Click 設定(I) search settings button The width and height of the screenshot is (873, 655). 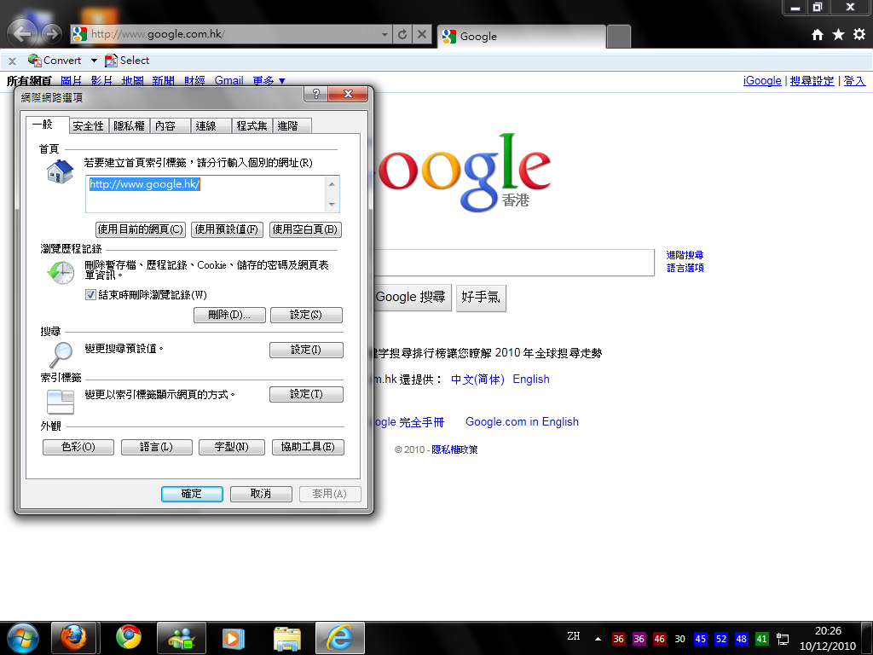coord(306,350)
